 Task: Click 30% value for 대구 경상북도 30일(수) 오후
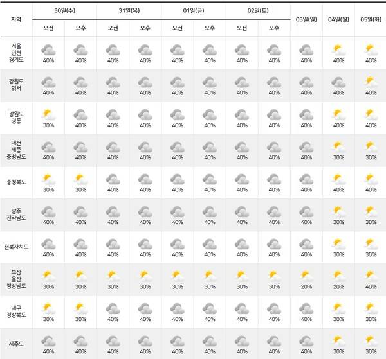81,319
